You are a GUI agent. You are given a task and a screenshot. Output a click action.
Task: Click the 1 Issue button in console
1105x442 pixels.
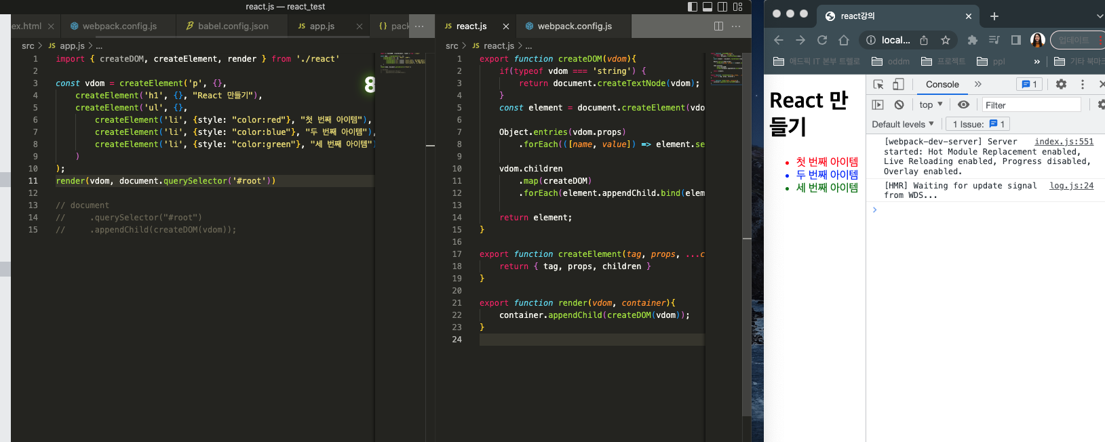coord(978,124)
